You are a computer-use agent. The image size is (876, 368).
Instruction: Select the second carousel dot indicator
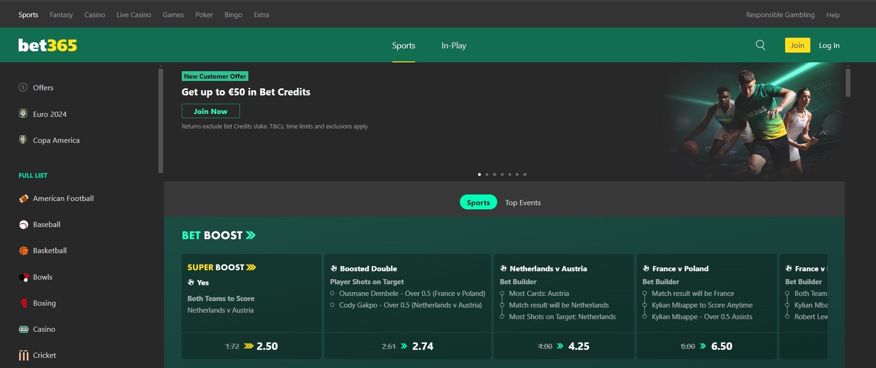click(487, 174)
